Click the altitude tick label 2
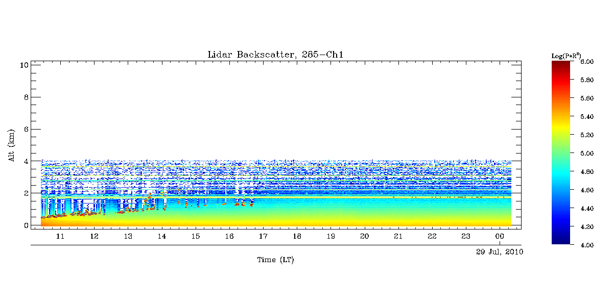Screen dimensions: 613x306 click(x=25, y=193)
